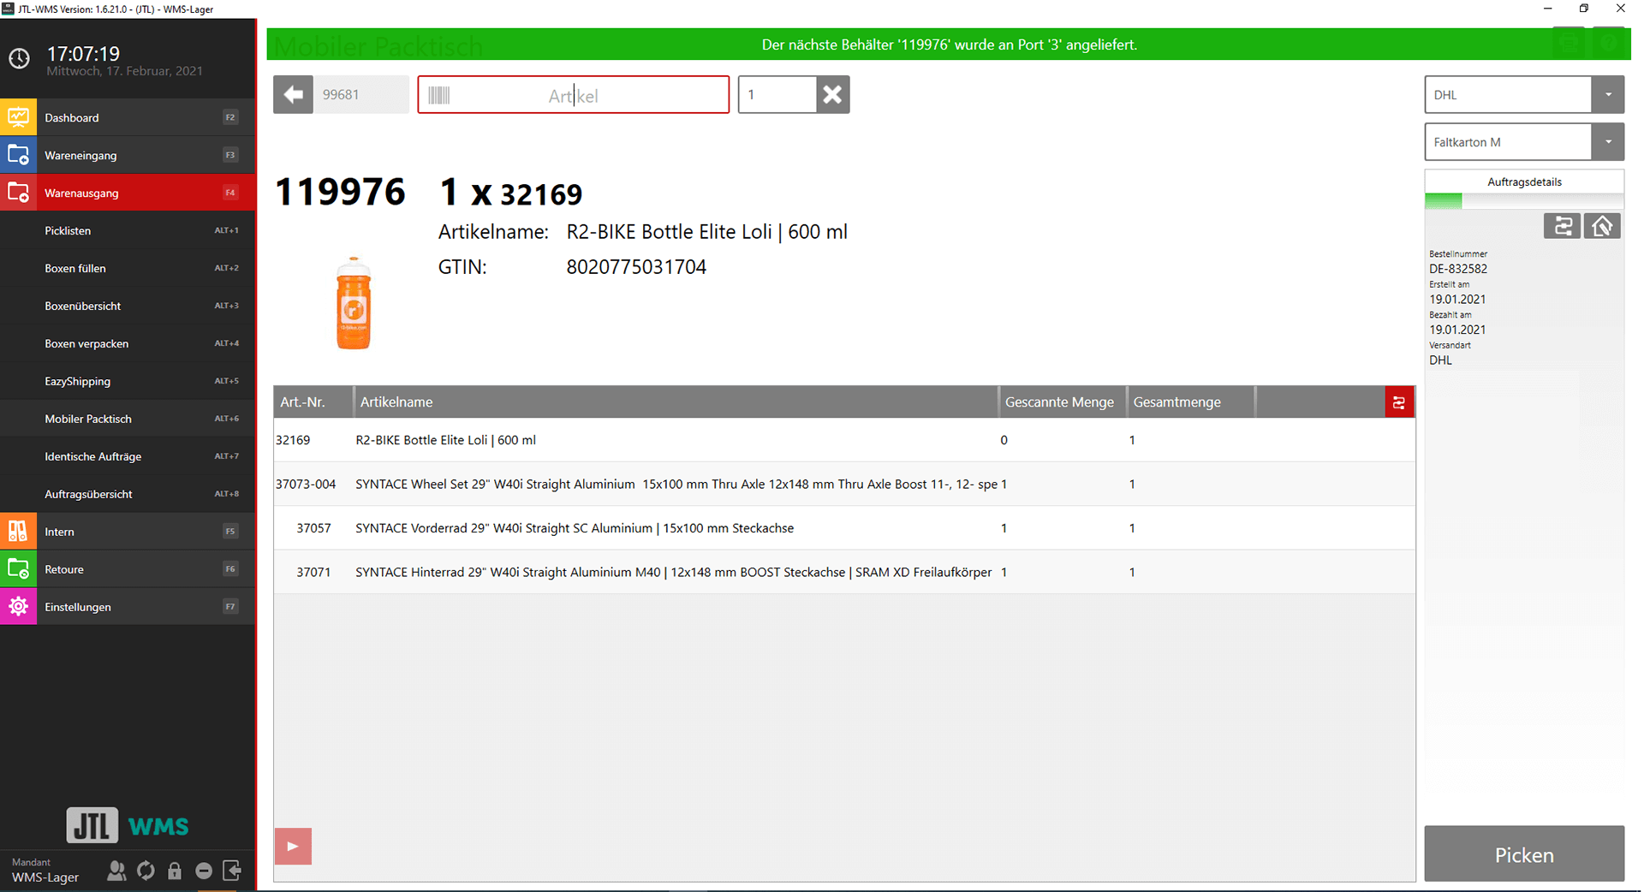Click the red play button at bottom left
The image size is (1644, 892).
(x=293, y=846)
